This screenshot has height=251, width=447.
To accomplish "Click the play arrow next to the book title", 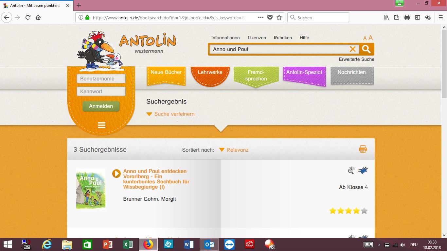I will [116, 174].
